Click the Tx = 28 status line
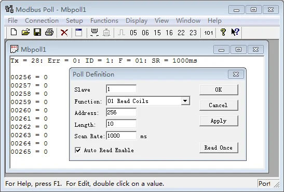 (x=104, y=61)
